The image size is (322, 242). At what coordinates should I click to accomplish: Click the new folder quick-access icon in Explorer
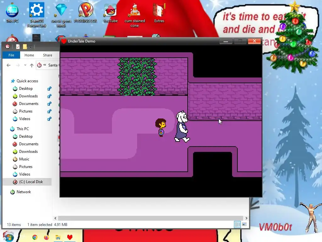point(25,47)
